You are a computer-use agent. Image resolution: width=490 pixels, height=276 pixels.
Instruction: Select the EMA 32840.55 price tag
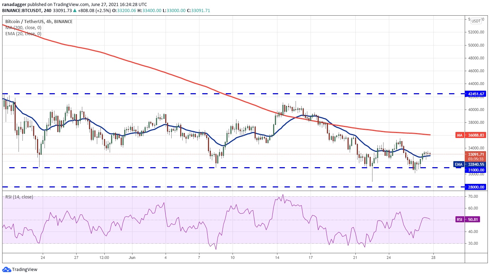click(x=469, y=164)
